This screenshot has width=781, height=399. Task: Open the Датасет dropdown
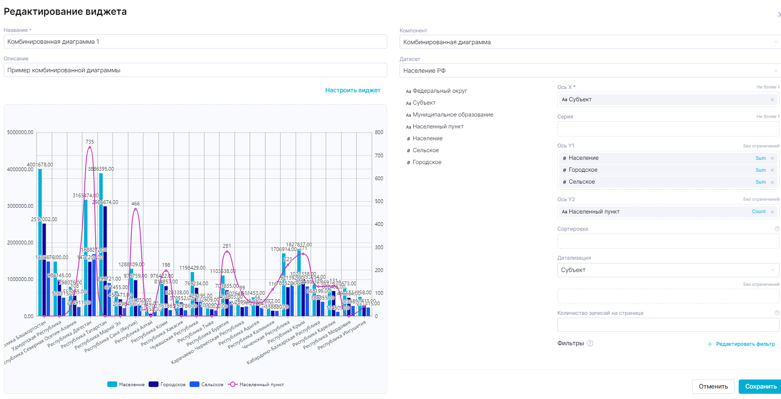pos(590,70)
